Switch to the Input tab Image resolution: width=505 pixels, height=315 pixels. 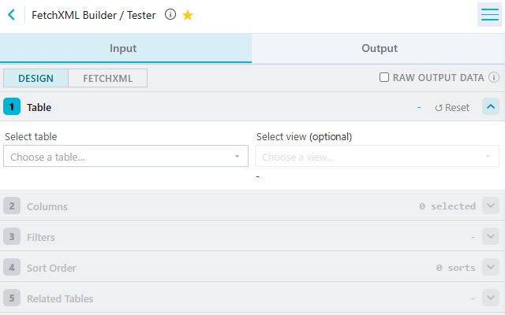(125, 48)
